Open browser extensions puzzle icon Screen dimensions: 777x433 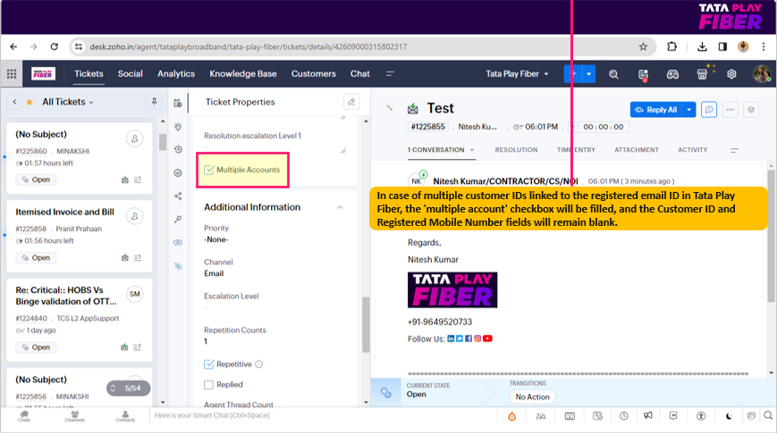tap(671, 46)
